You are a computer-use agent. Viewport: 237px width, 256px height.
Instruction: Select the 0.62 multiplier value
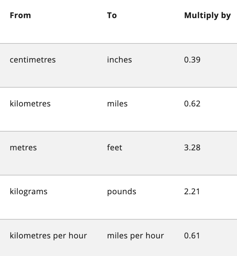(192, 103)
